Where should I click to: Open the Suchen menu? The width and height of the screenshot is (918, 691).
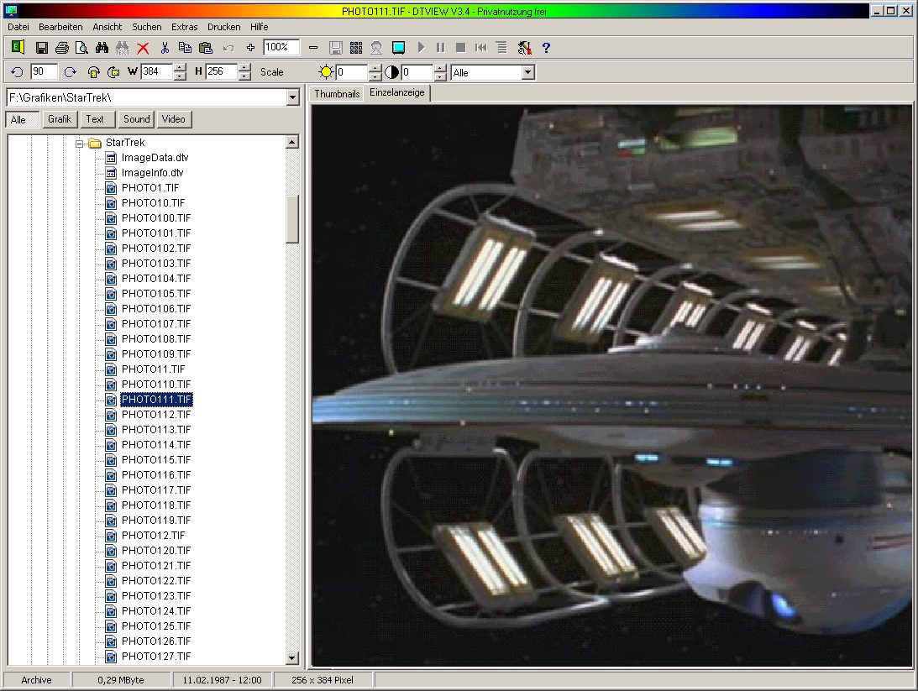coord(146,27)
